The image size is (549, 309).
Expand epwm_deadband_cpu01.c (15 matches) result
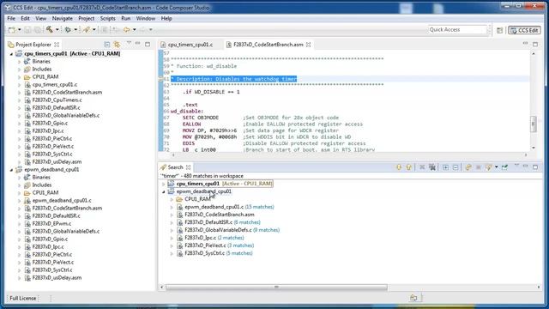coord(172,207)
